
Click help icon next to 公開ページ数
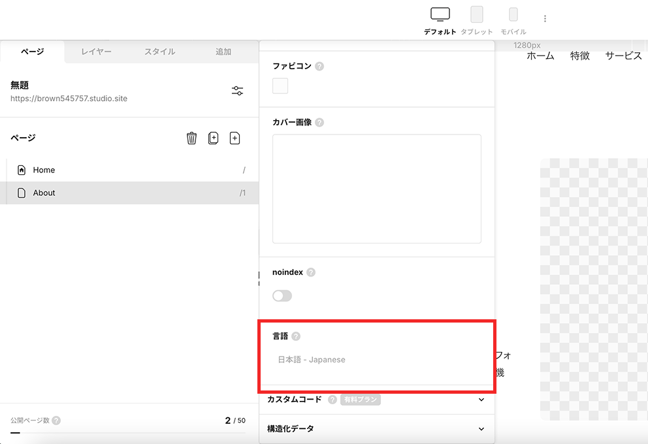56,420
